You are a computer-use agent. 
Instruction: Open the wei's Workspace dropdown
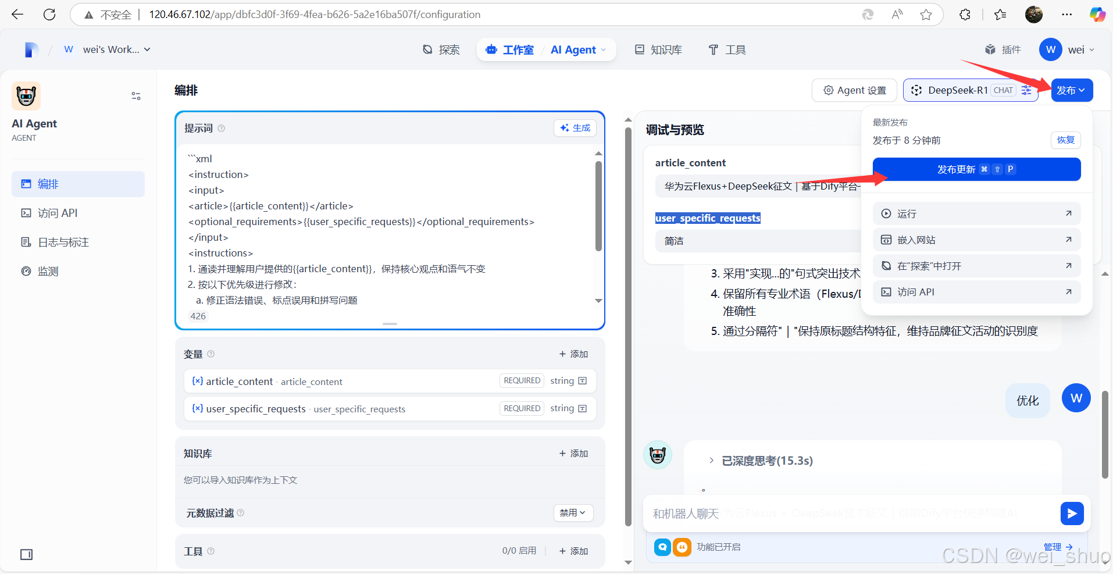pyautogui.click(x=107, y=50)
